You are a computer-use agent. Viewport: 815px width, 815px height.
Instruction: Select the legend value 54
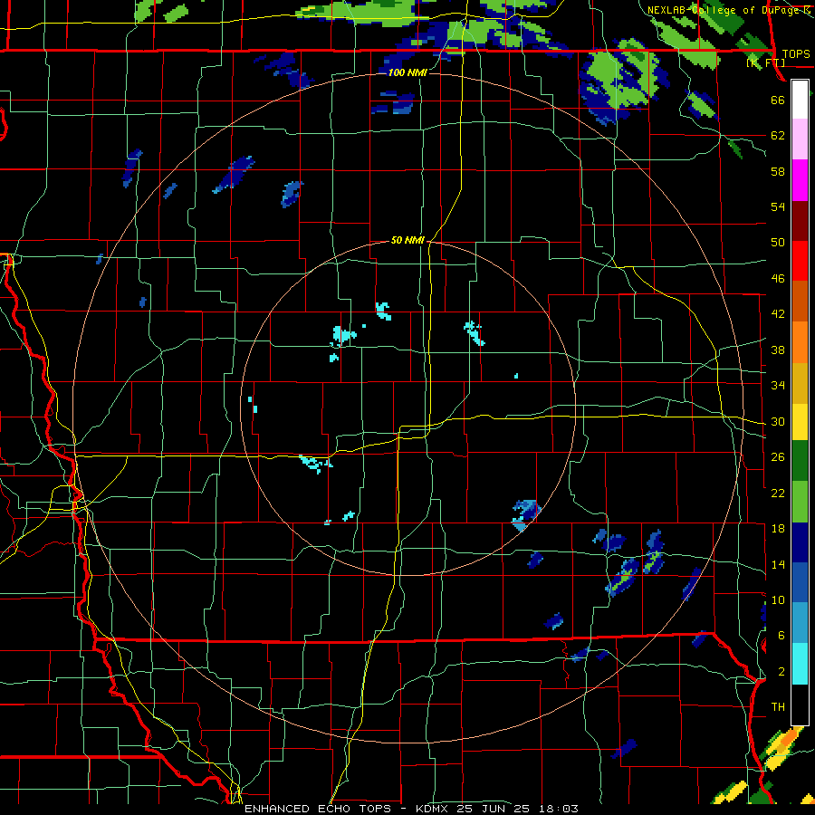tap(778, 206)
